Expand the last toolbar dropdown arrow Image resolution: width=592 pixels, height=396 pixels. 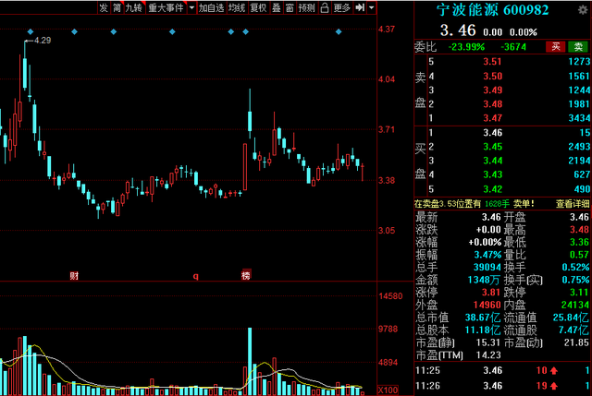(372, 7)
